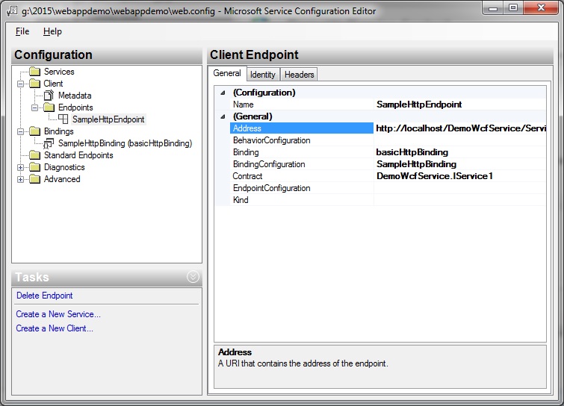Select Services in the configuration tree
The image size is (564, 406).
[59, 72]
